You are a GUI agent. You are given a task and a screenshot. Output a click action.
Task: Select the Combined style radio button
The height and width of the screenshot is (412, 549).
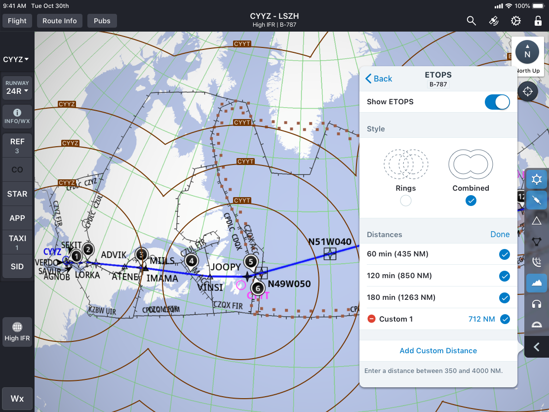(471, 201)
